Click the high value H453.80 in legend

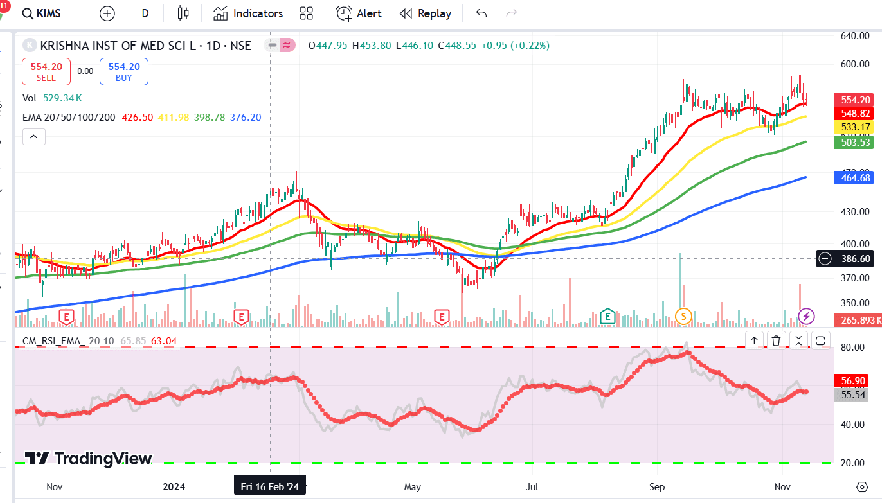click(x=371, y=46)
